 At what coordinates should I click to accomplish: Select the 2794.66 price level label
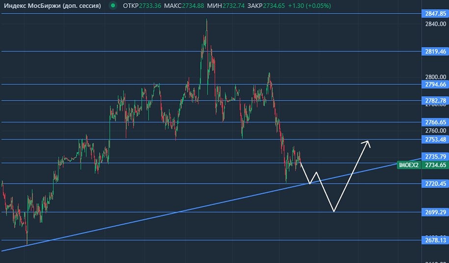click(435, 84)
